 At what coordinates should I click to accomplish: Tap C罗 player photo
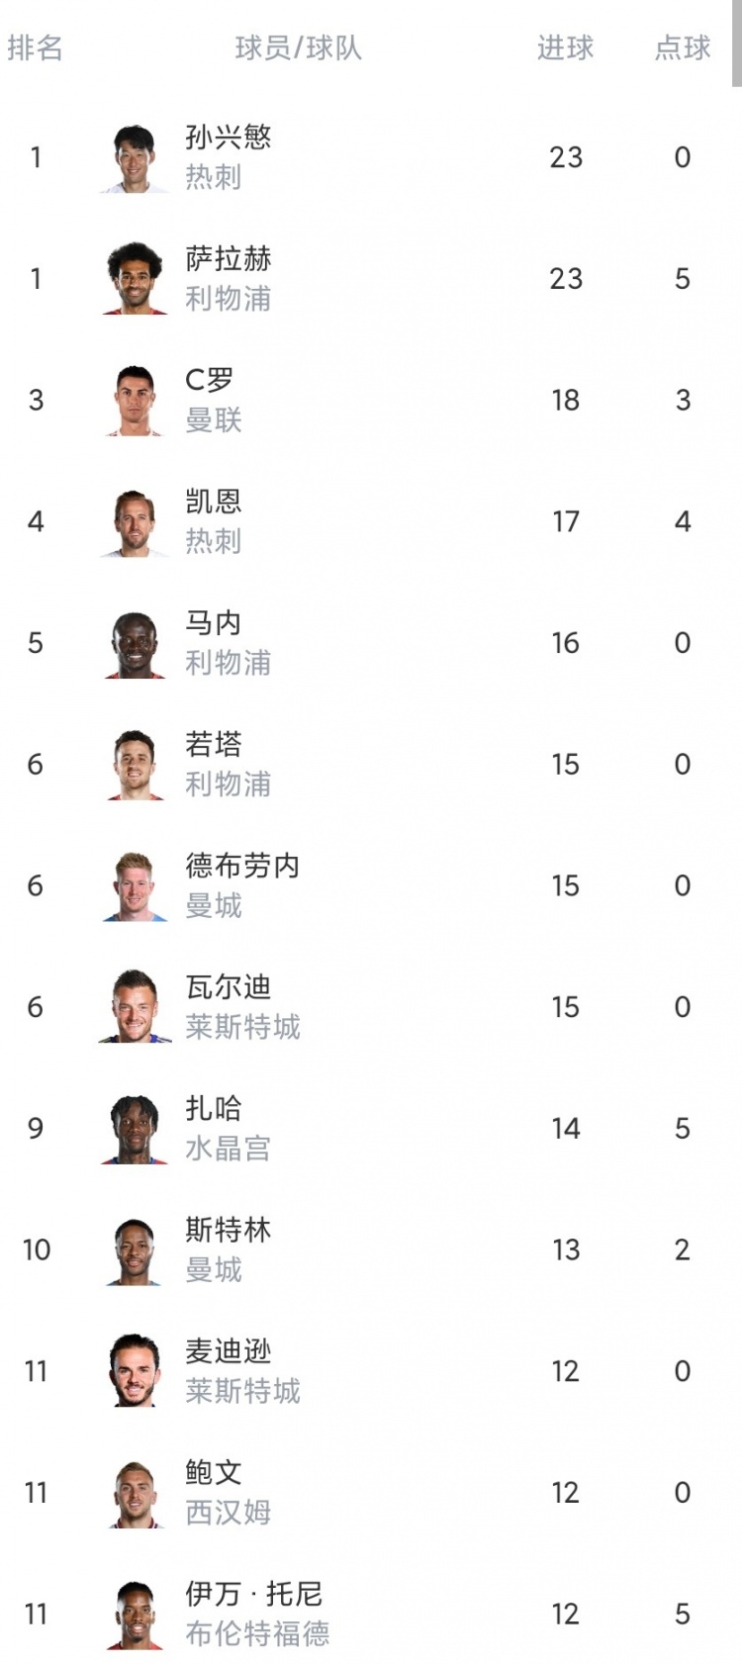(x=135, y=400)
